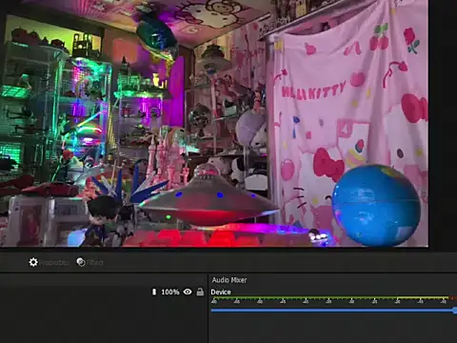
Task: Select the Device audio source label
Action: [x=221, y=292]
